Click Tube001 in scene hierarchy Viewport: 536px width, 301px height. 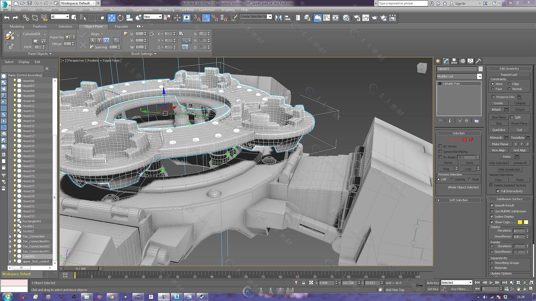29,256
